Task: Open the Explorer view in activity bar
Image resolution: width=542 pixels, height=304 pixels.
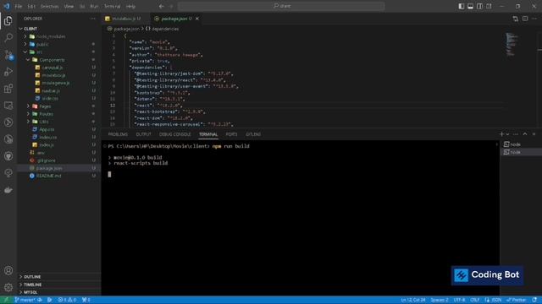Action: tap(8, 20)
